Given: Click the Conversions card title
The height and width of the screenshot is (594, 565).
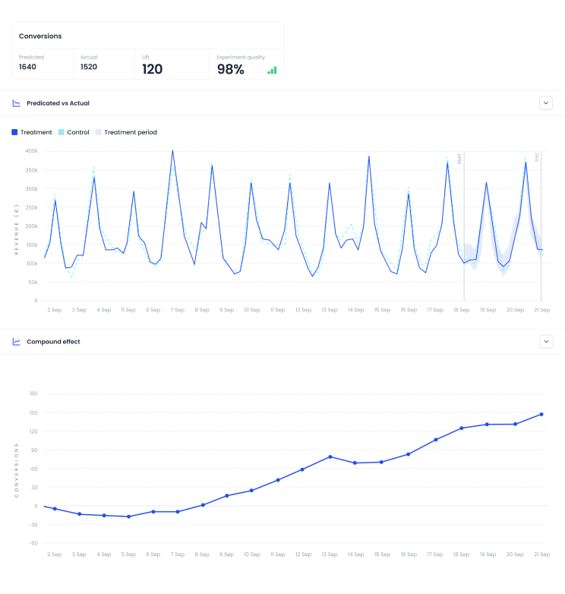Looking at the screenshot, I should point(40,36).
